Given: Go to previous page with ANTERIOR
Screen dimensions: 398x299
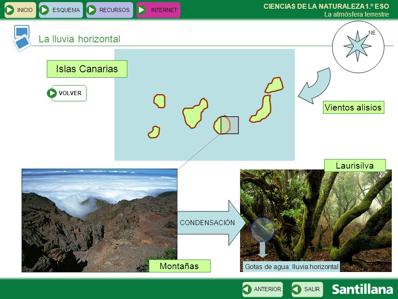Looking at the screenshot, I should tap(262, 289).
